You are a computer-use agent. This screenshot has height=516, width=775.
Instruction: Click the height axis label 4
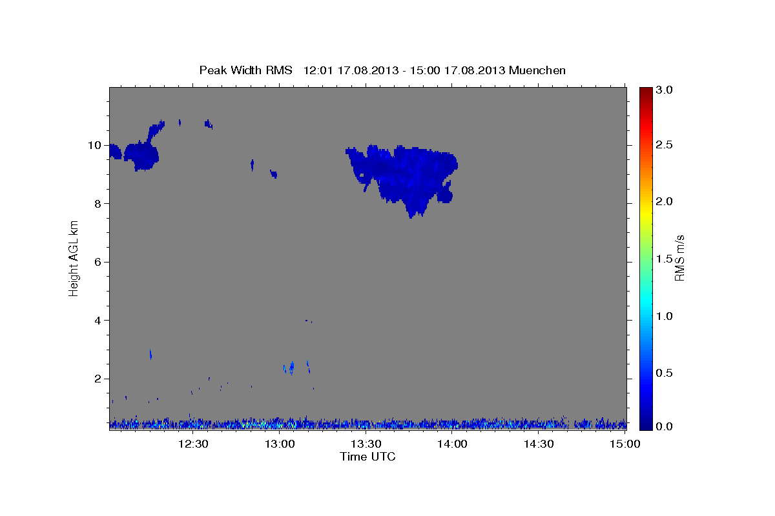98,321
